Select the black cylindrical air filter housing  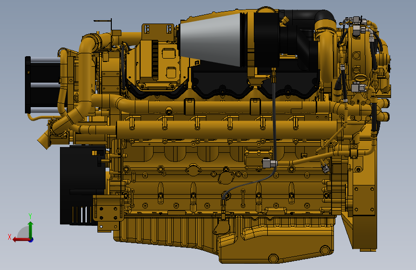click(x=267, y=40)
